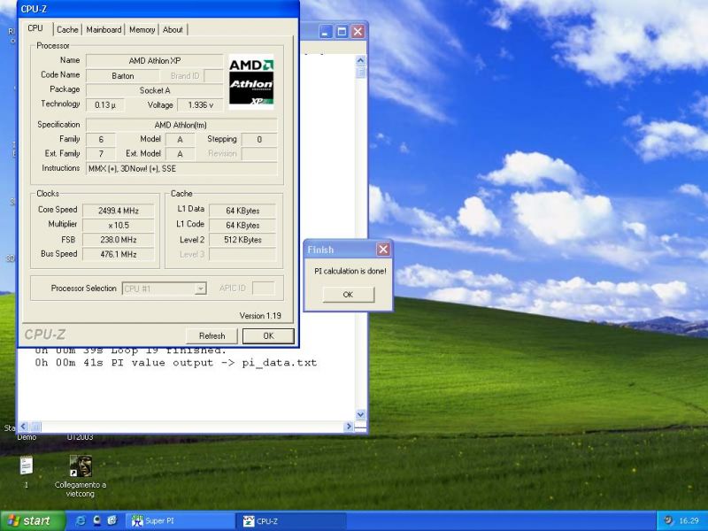Click the L1 Code value 64 KBytes

(242, 226)
